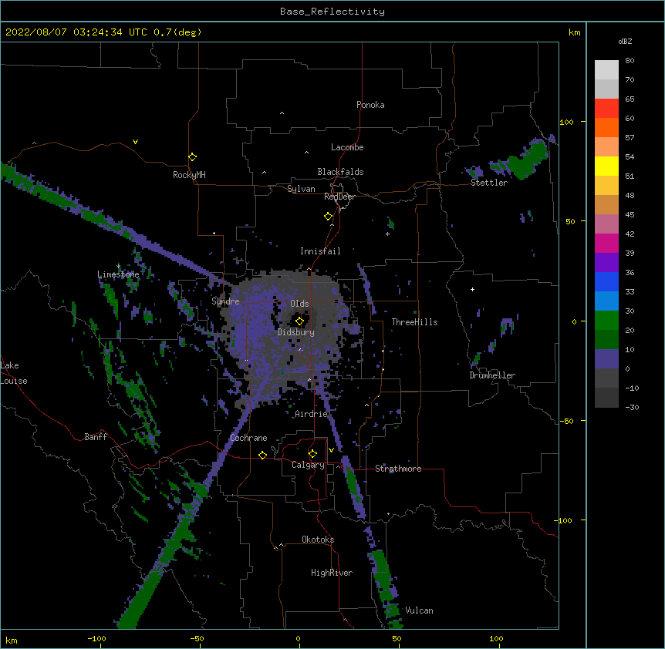665x649 pixels.
Task: Click the Olds town label
Action: [299, 304]
